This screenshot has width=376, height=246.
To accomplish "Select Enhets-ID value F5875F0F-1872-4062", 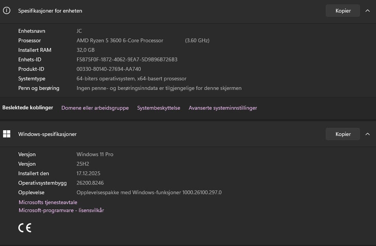I will 127,59.
